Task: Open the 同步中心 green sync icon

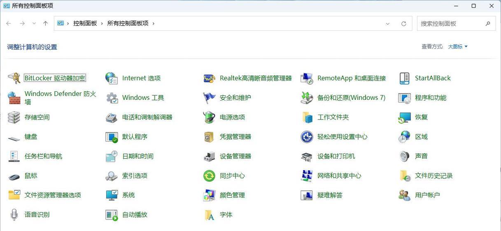Action: tap(209, 176)
